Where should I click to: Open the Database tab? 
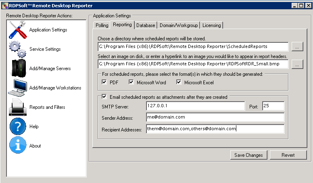point(146,25)
